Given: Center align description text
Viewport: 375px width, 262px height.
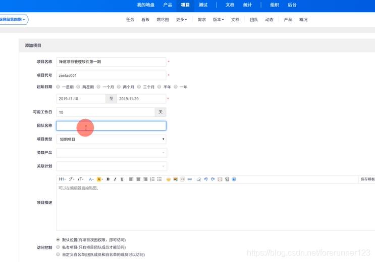Looking at the screenshot, I should (x=138, y=179).
